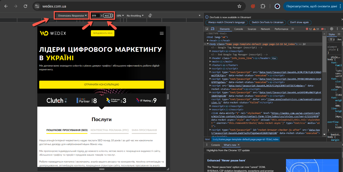
Task: Click Switch DevTools to Ukrainian
Action: [x=267, y=22]
